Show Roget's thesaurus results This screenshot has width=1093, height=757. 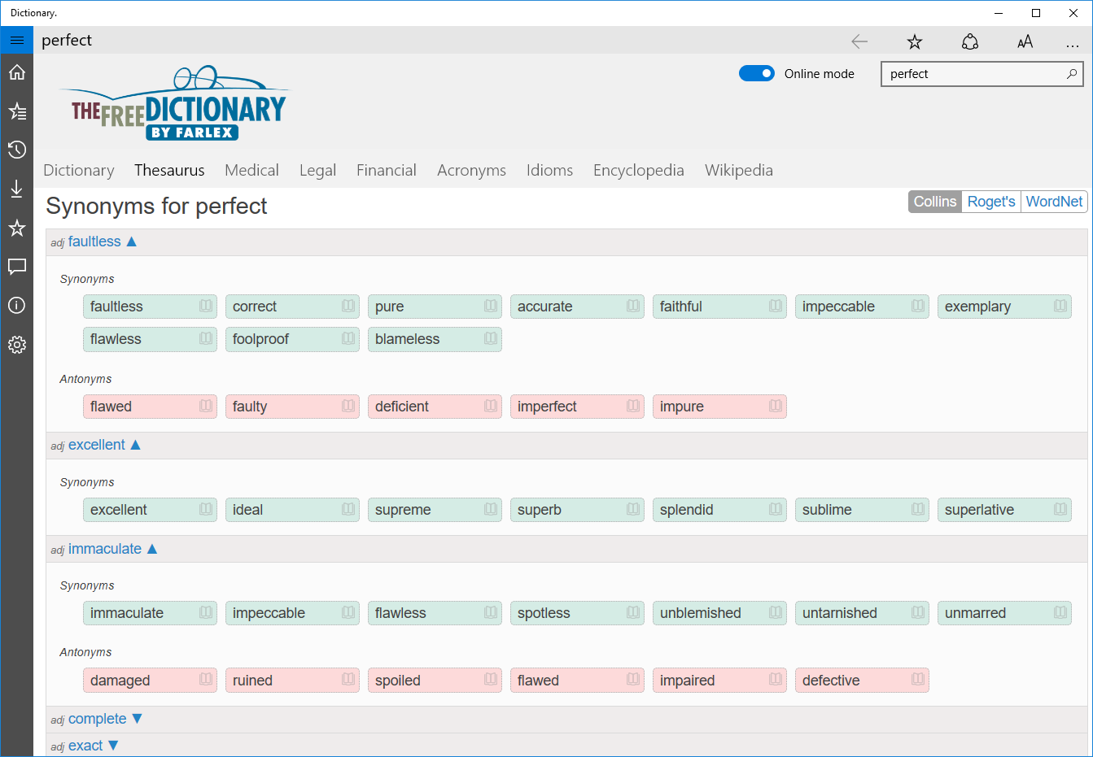pos(990,201)
